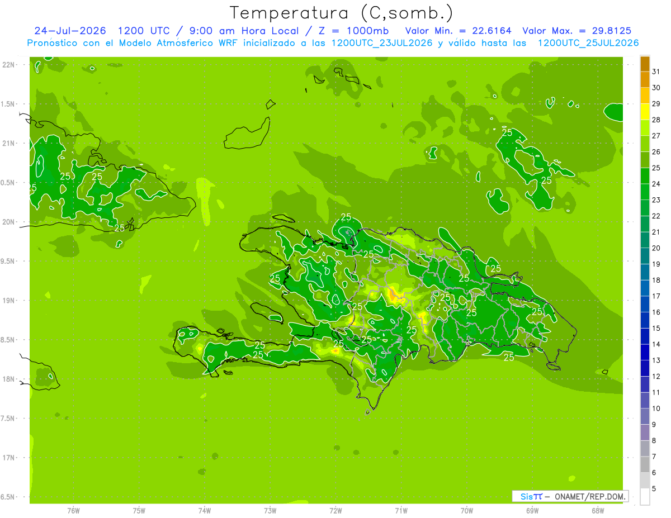Image resolution: width=671 pixels, height=518 pixels.
Task: Click the legend value '28'
Action: coord(656,120)
